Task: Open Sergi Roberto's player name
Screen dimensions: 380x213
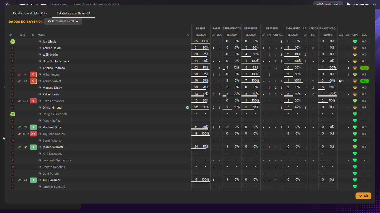Action: (x=52, y=141)
